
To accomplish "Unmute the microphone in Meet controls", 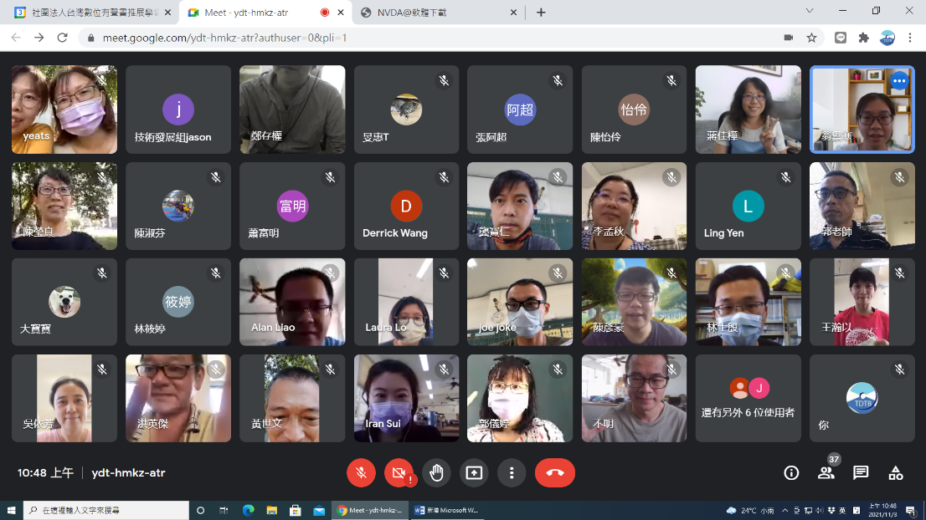I will [361, 473].
